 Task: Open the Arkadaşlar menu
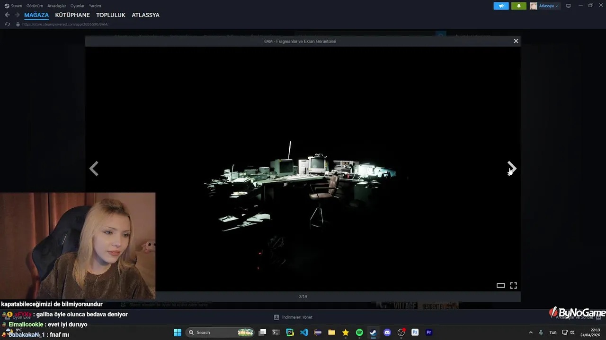coord(57,6)
